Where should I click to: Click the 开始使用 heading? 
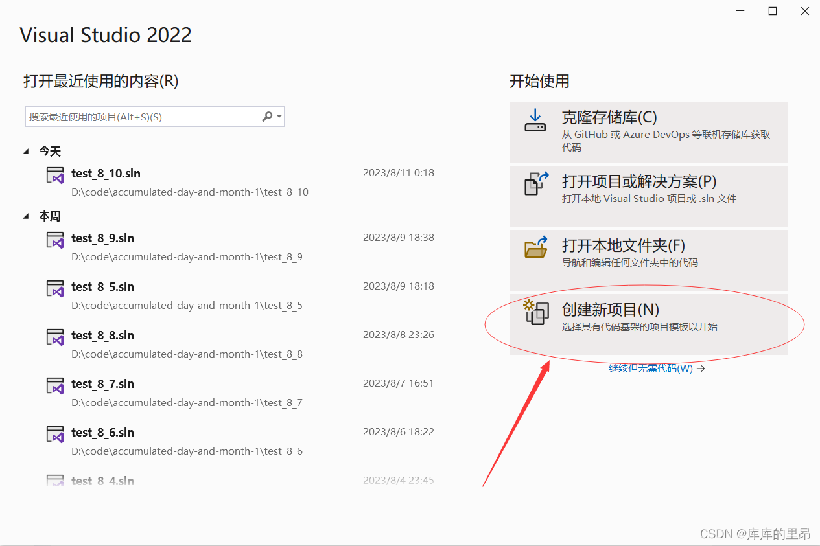point(539,81)
